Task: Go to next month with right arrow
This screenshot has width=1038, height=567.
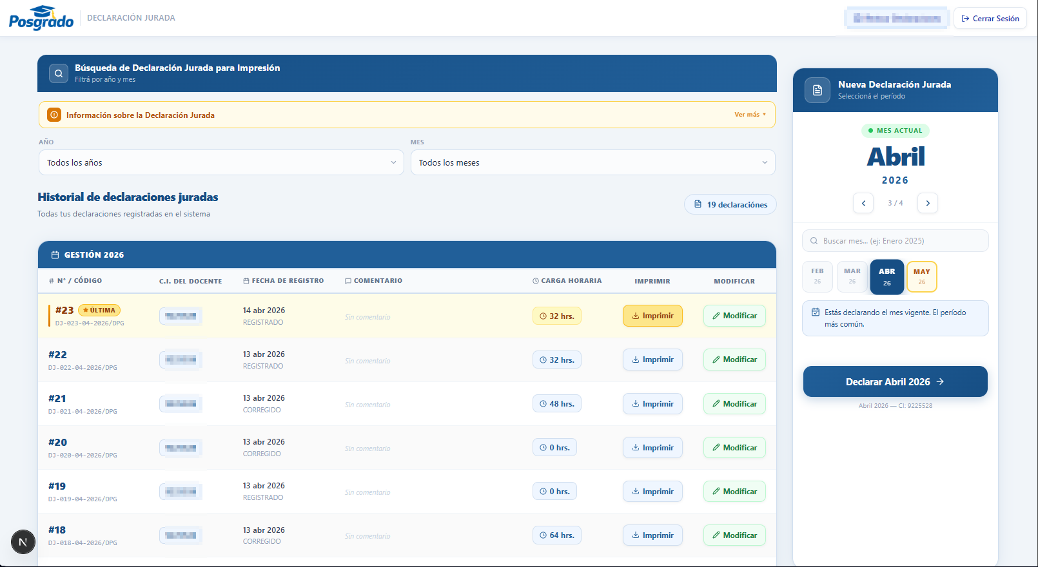Action: (x=928, y=203)
